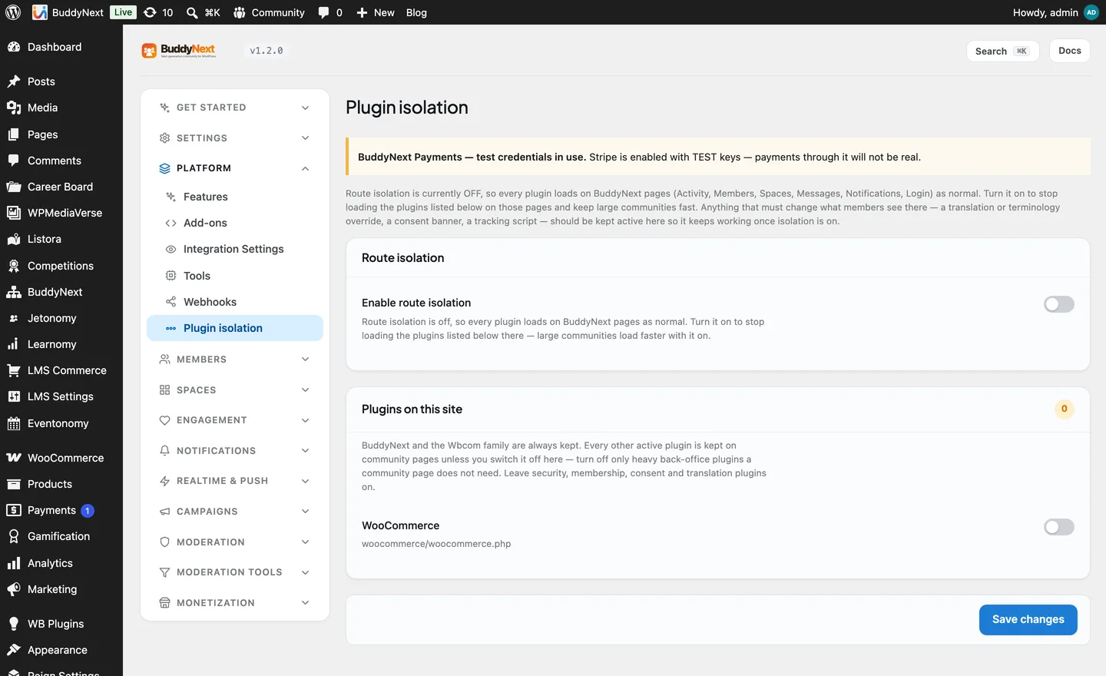Expand the REALTIME & PUSH section

coord(235,481)
